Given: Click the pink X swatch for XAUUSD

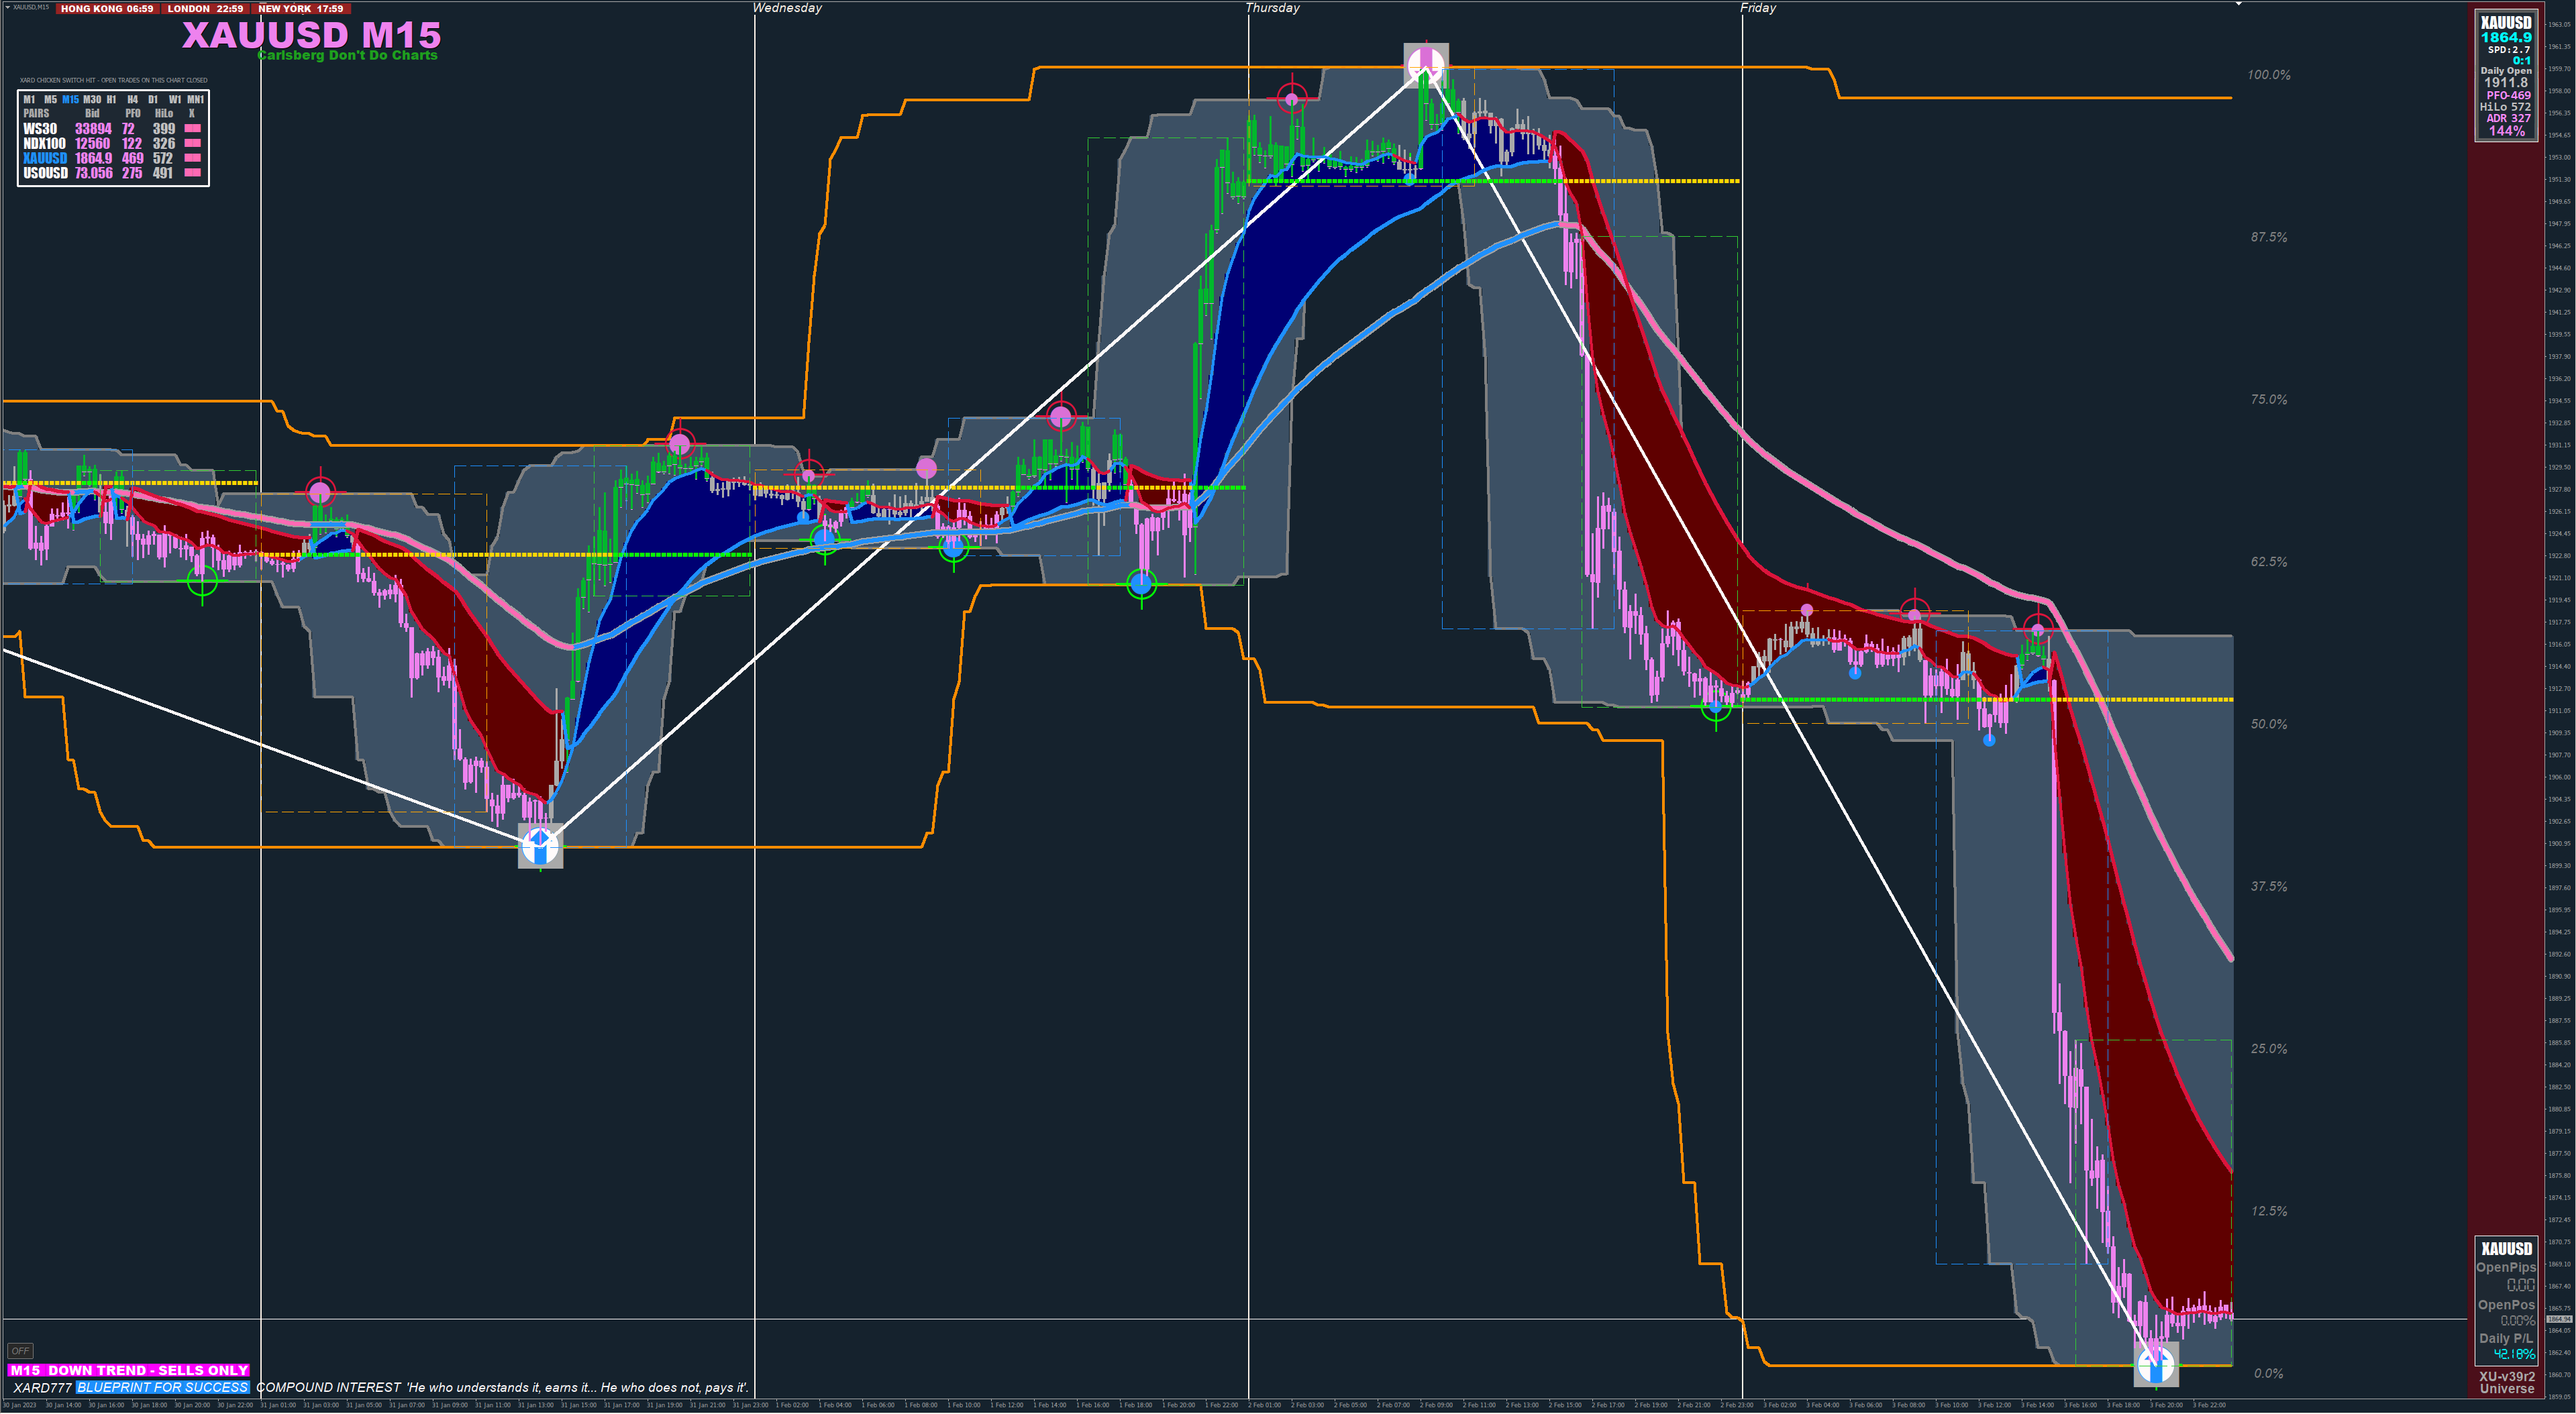Looking at the screenshot, I should pyautogui.click(x=193, y=158).
